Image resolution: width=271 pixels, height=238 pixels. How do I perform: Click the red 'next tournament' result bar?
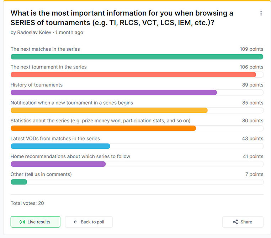tap(133, 74)
